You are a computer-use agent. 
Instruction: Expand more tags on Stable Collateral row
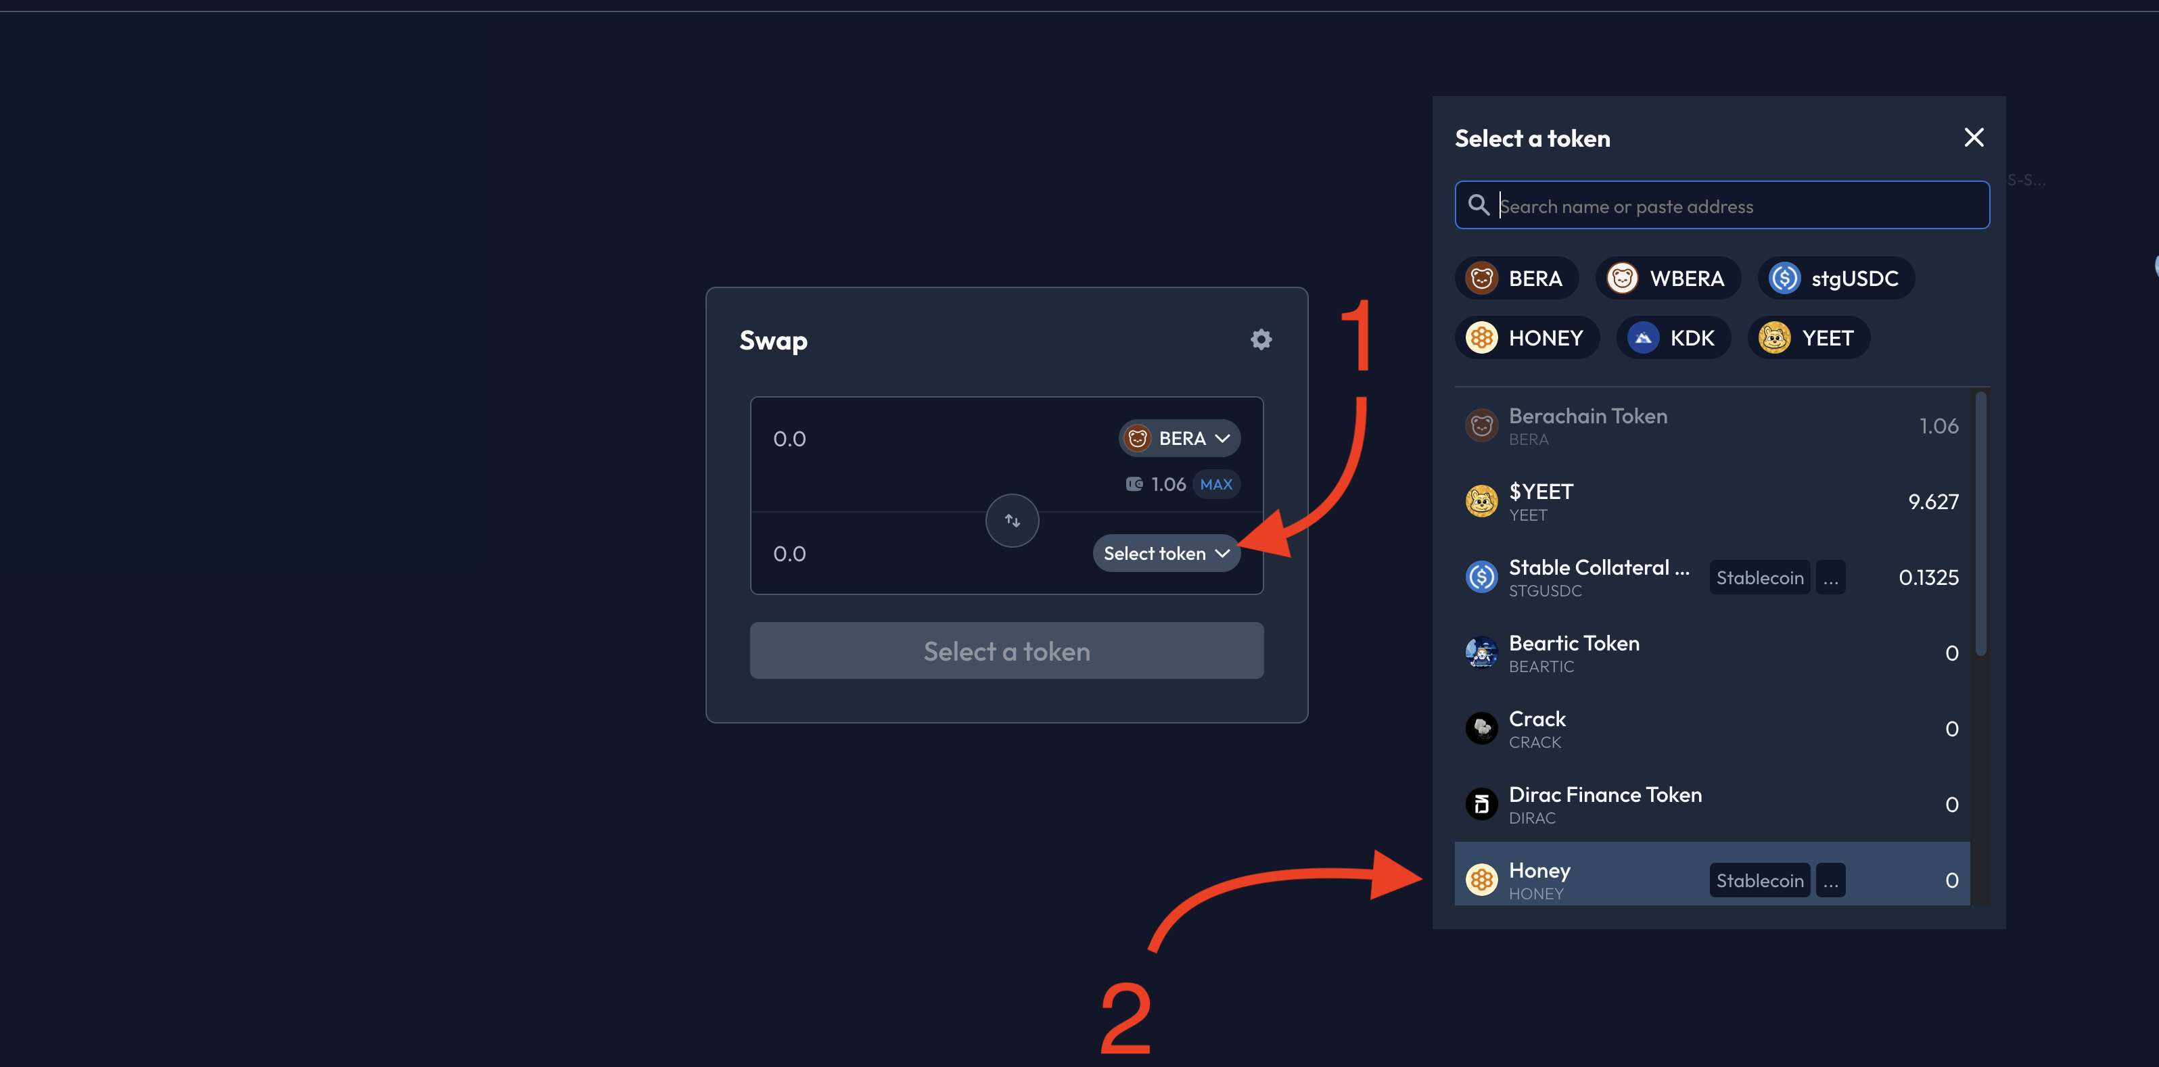coord(1830,577)
